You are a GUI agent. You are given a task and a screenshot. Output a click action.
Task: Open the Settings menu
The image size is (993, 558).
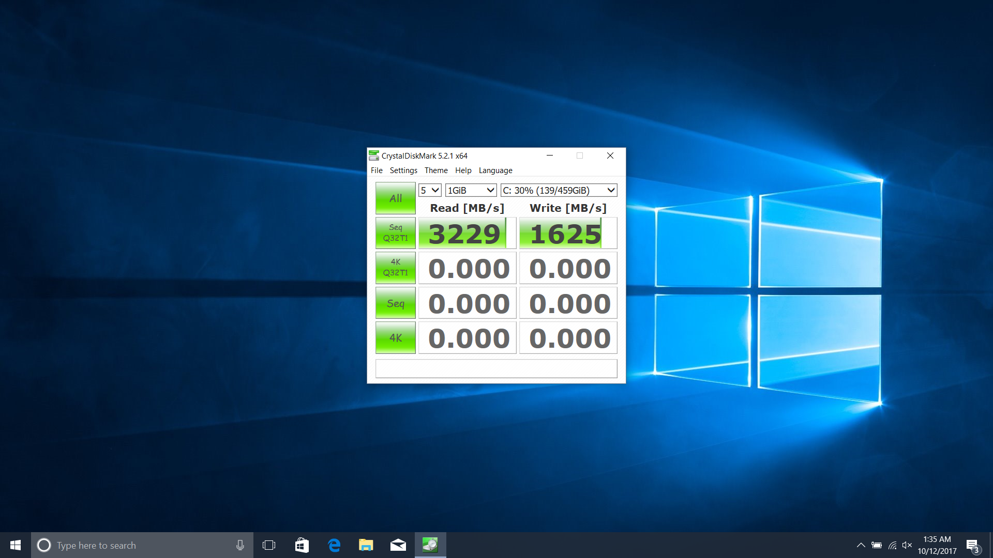[x=403, y=171]
